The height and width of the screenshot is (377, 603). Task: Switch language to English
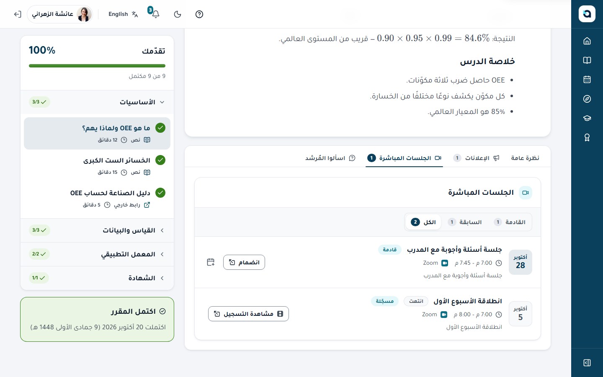[123, 14]
